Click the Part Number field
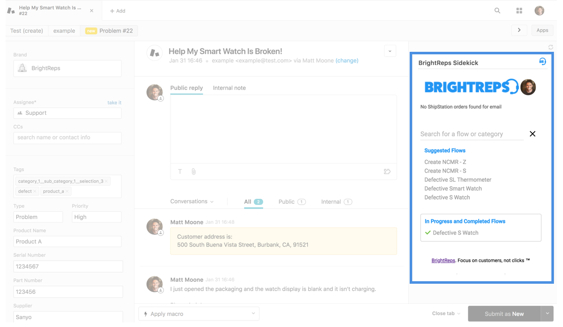Image resolution: width=563 pixels, height=327 pixels. [68, 292]
